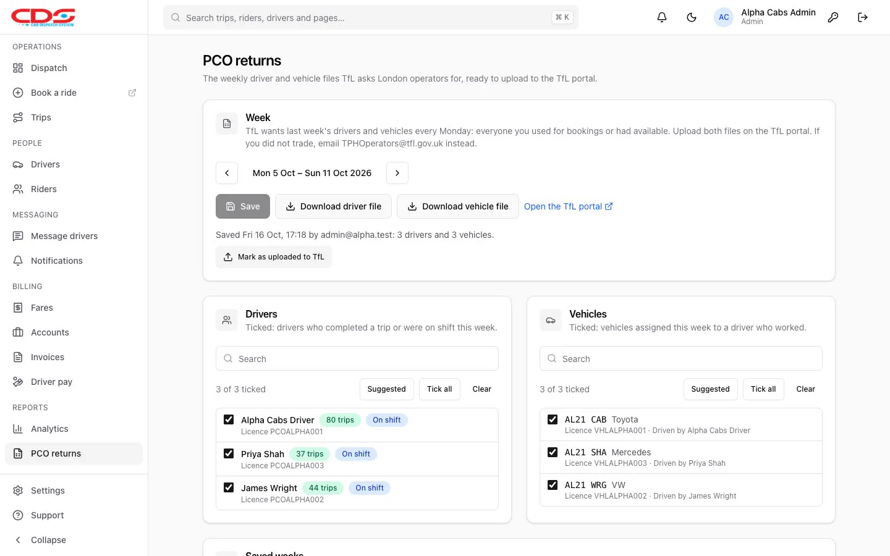The height and width of the screenshot is (556, 890).
Task: Collapse the sidebar
Action: 74,540
